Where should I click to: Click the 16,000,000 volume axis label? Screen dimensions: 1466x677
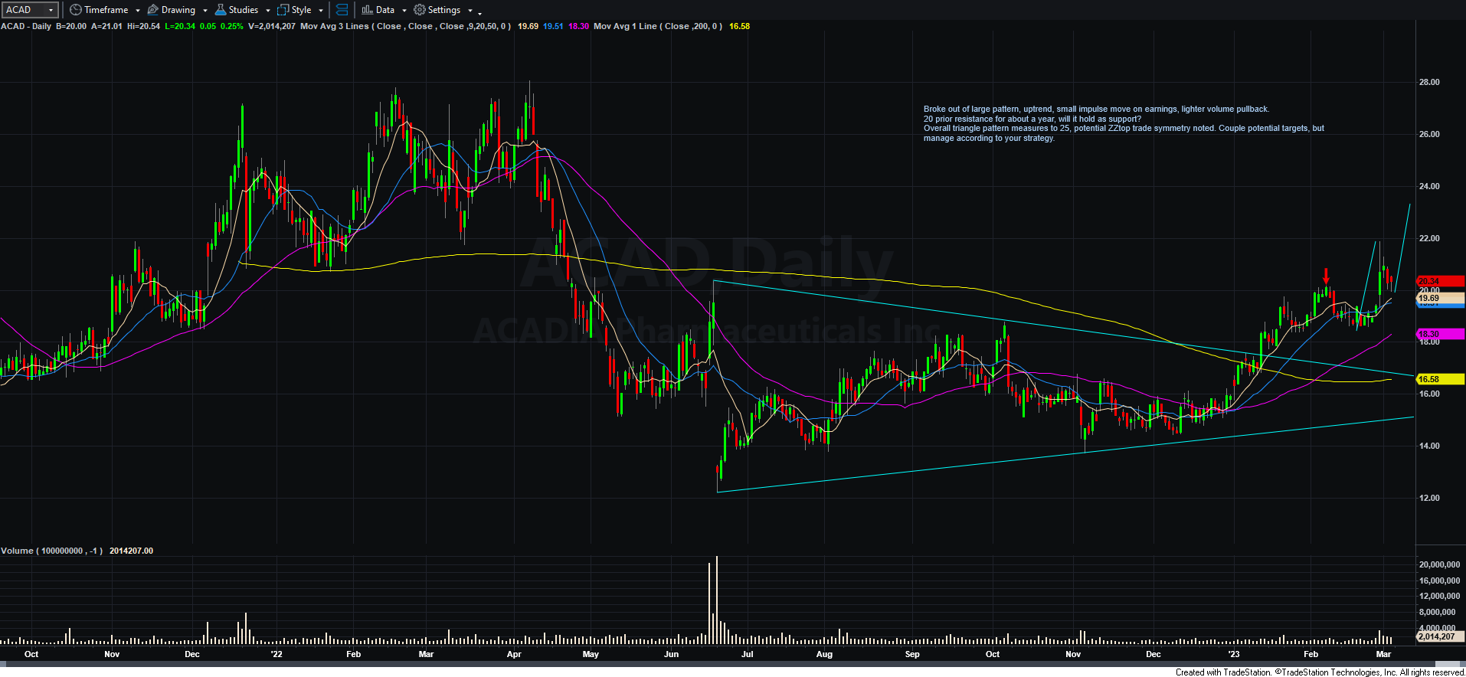(1439, 581)
